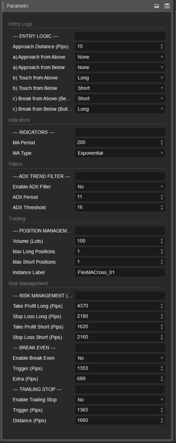Click the Instance Label text field

[120, 272]
